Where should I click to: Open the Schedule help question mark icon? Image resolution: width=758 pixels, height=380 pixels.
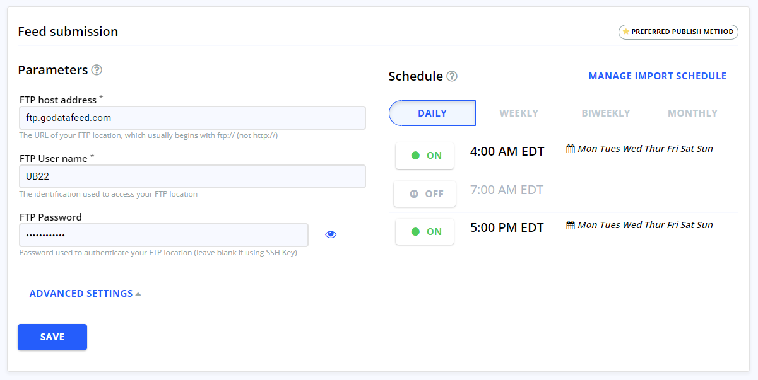pos(452,76)
